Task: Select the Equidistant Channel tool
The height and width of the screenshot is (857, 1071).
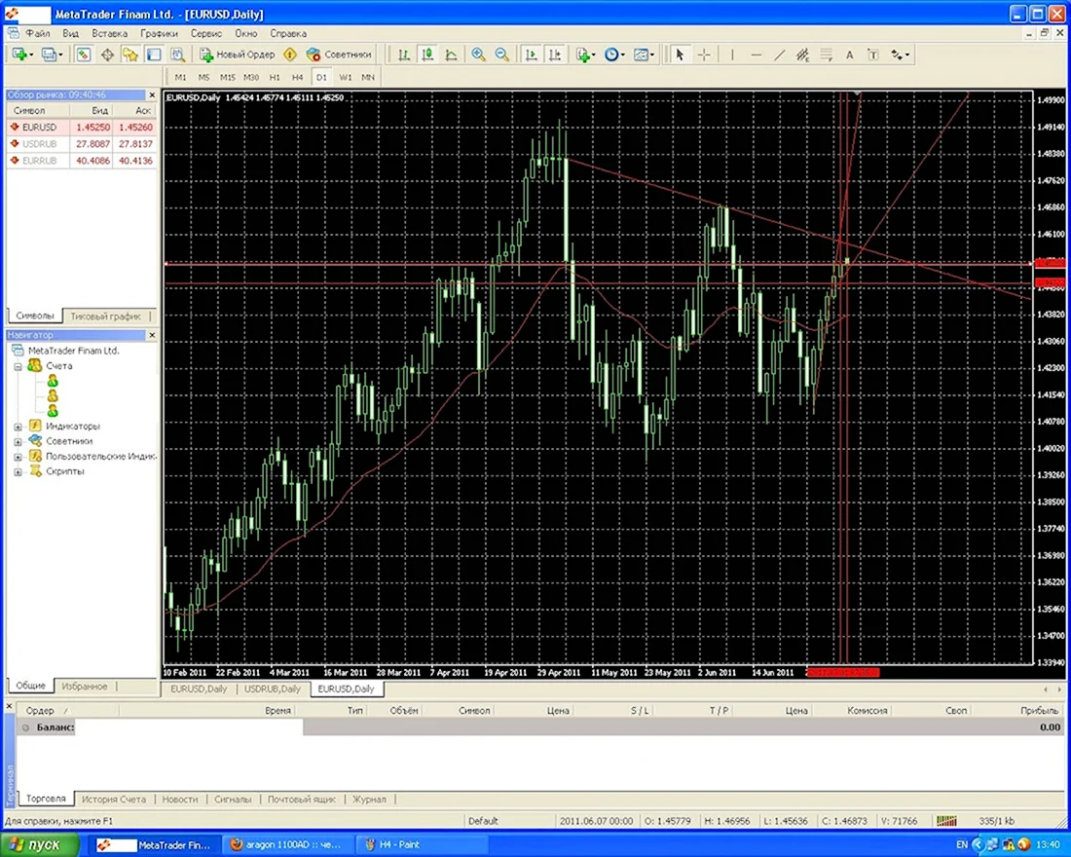Action: 802,55
